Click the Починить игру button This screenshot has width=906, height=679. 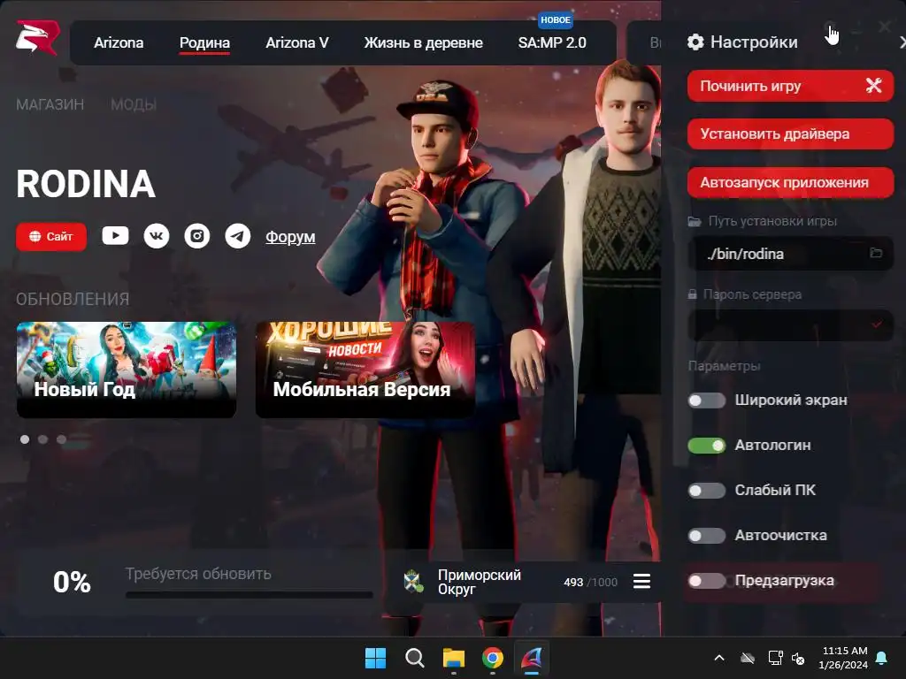(790, 86)
